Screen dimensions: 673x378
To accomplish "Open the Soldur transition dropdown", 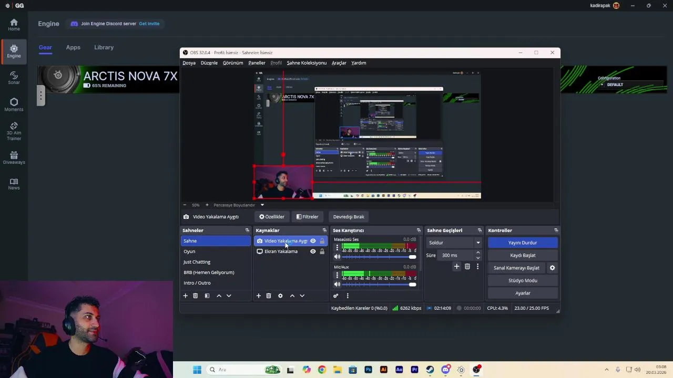I will [454, 243].
